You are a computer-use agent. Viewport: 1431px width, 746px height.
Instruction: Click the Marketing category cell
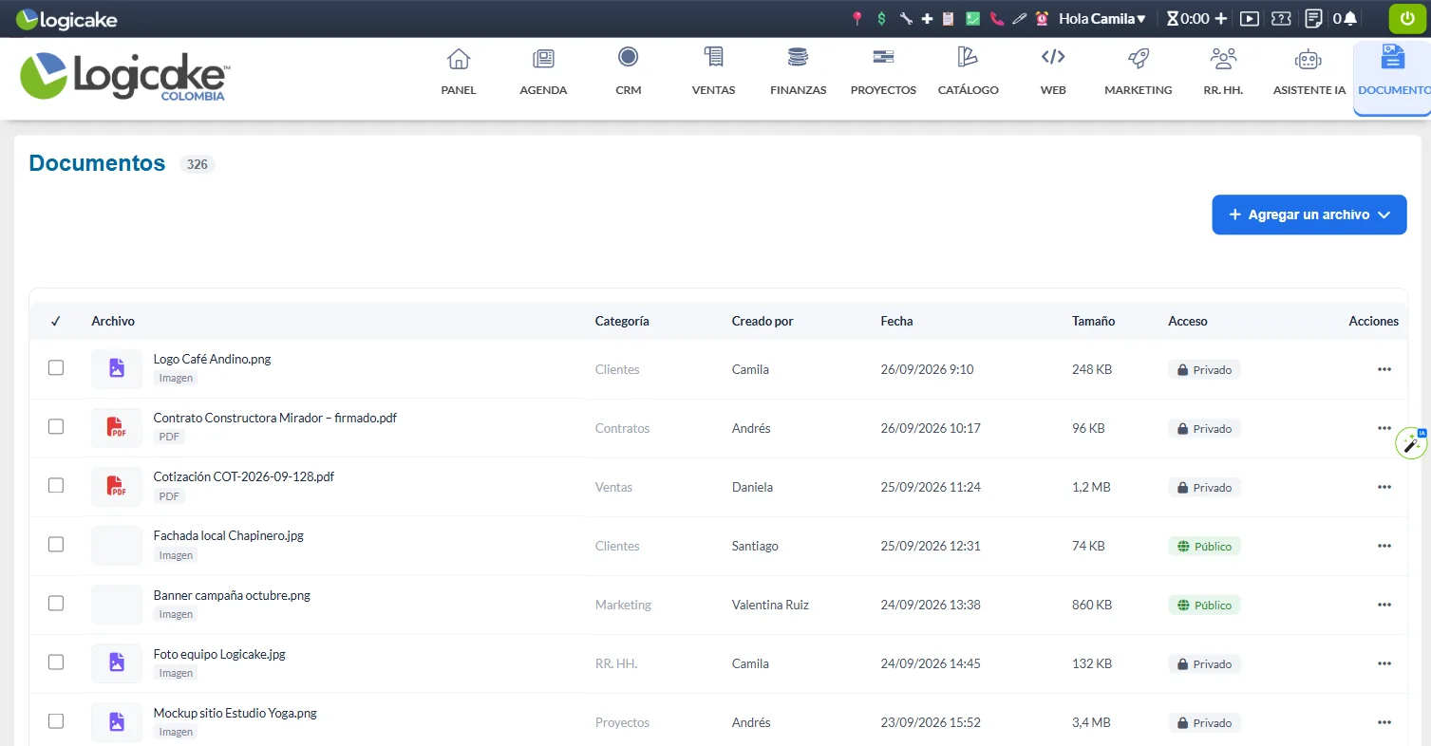tap(623, 605)
